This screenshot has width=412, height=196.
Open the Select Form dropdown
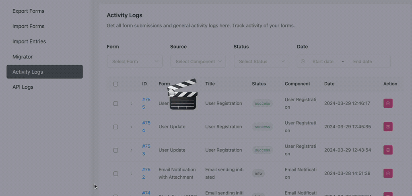tap(135, 62)
